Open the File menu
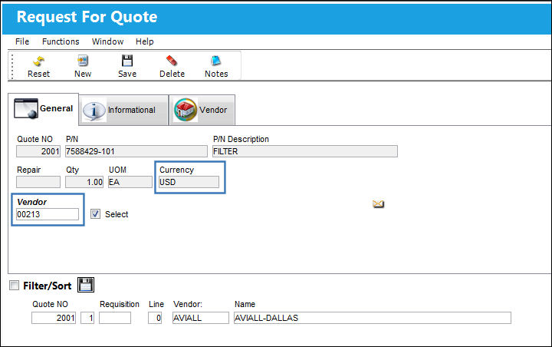Viewport: 552px width, 347px height. (x=22, y=41)
